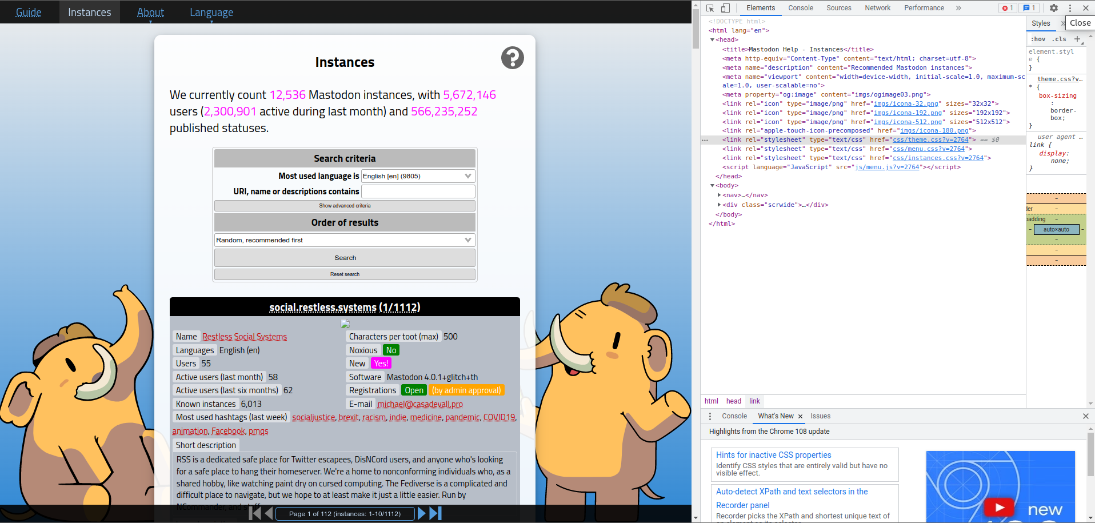Select link breadcrumb in Elements

(754, 401)
